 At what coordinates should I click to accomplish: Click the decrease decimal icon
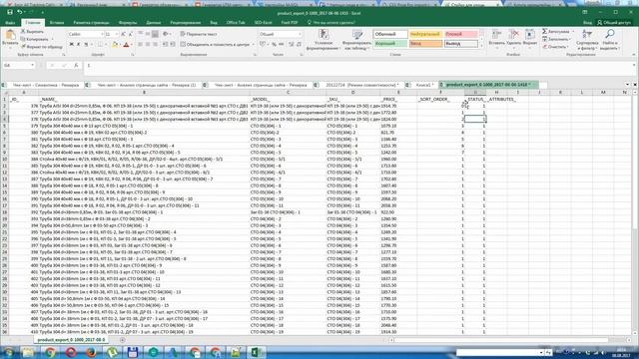coord(300,44)
